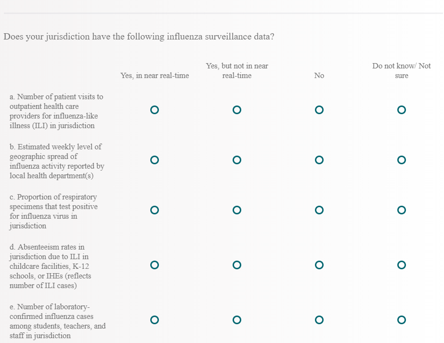
Task: Mark 'No' for laboratory-confirmed influenza cases
Action: coord(319,320)
